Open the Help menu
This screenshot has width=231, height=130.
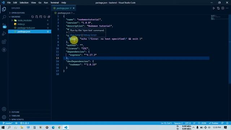(64, 3)
